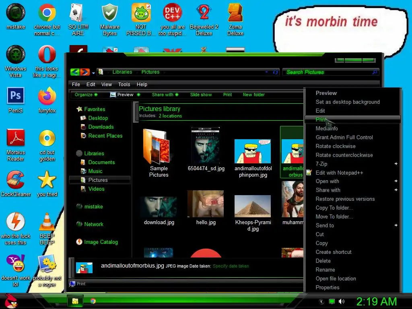This screenshot has height=309, width=412.
Task: Open the VLC cone 'BEEP BEEP' icon
Action: click(47, 222)
